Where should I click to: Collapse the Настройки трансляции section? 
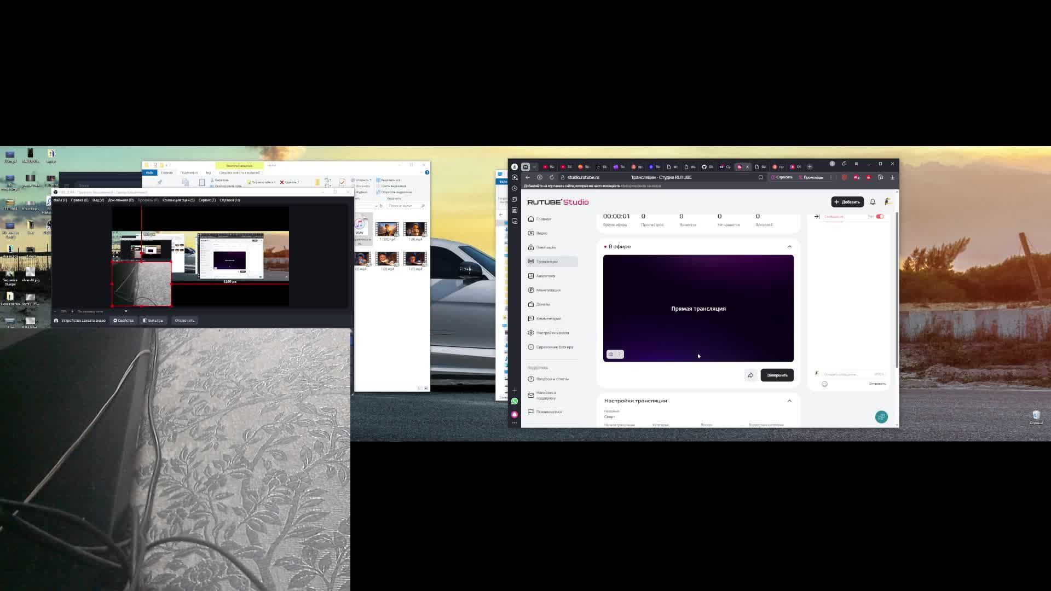pyautogui.click(x=789, y=401)
